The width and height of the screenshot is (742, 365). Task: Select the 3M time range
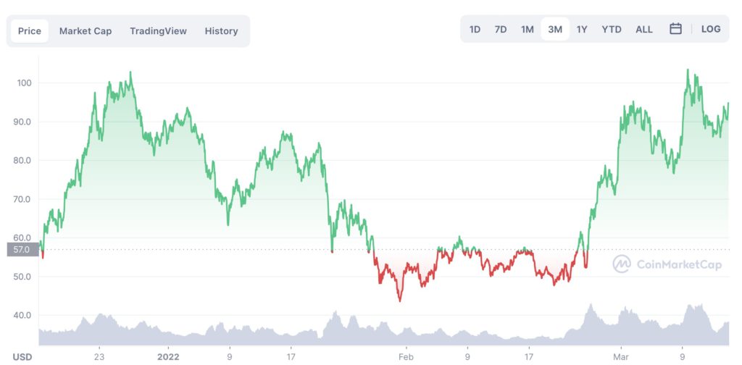pos(555,30)
